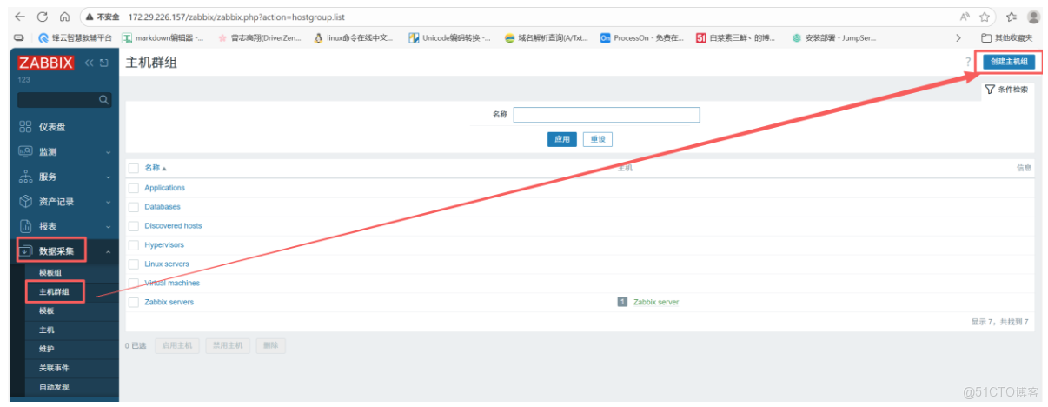Open linux命令在线中文 bookmark
The height and width of the screenshot is (407, 1048).
[354, 38]
